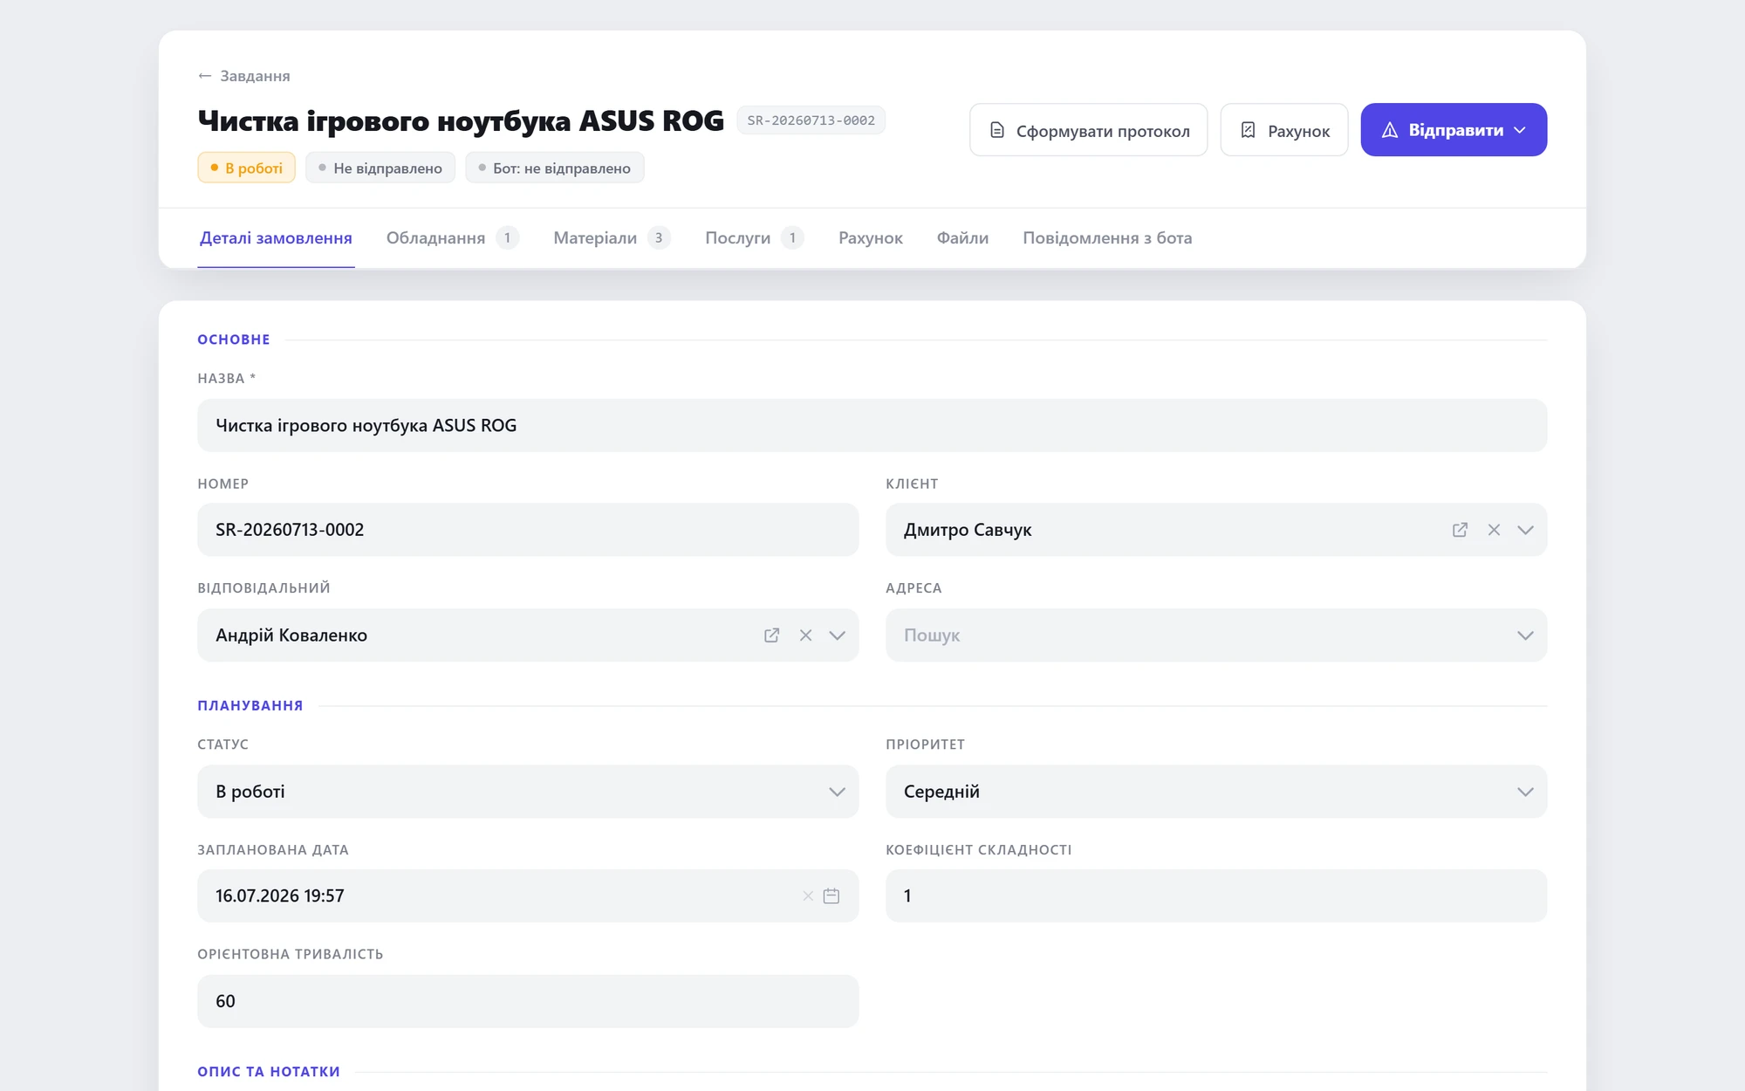The height and width of the screenshot is (1091, 1745).
Task: Clear the Клієнт field with the X icon
Action: click(x=1494, y=530)
